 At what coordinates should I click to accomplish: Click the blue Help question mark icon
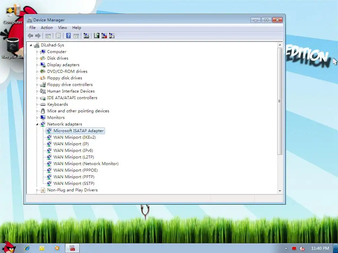(68, 36)
